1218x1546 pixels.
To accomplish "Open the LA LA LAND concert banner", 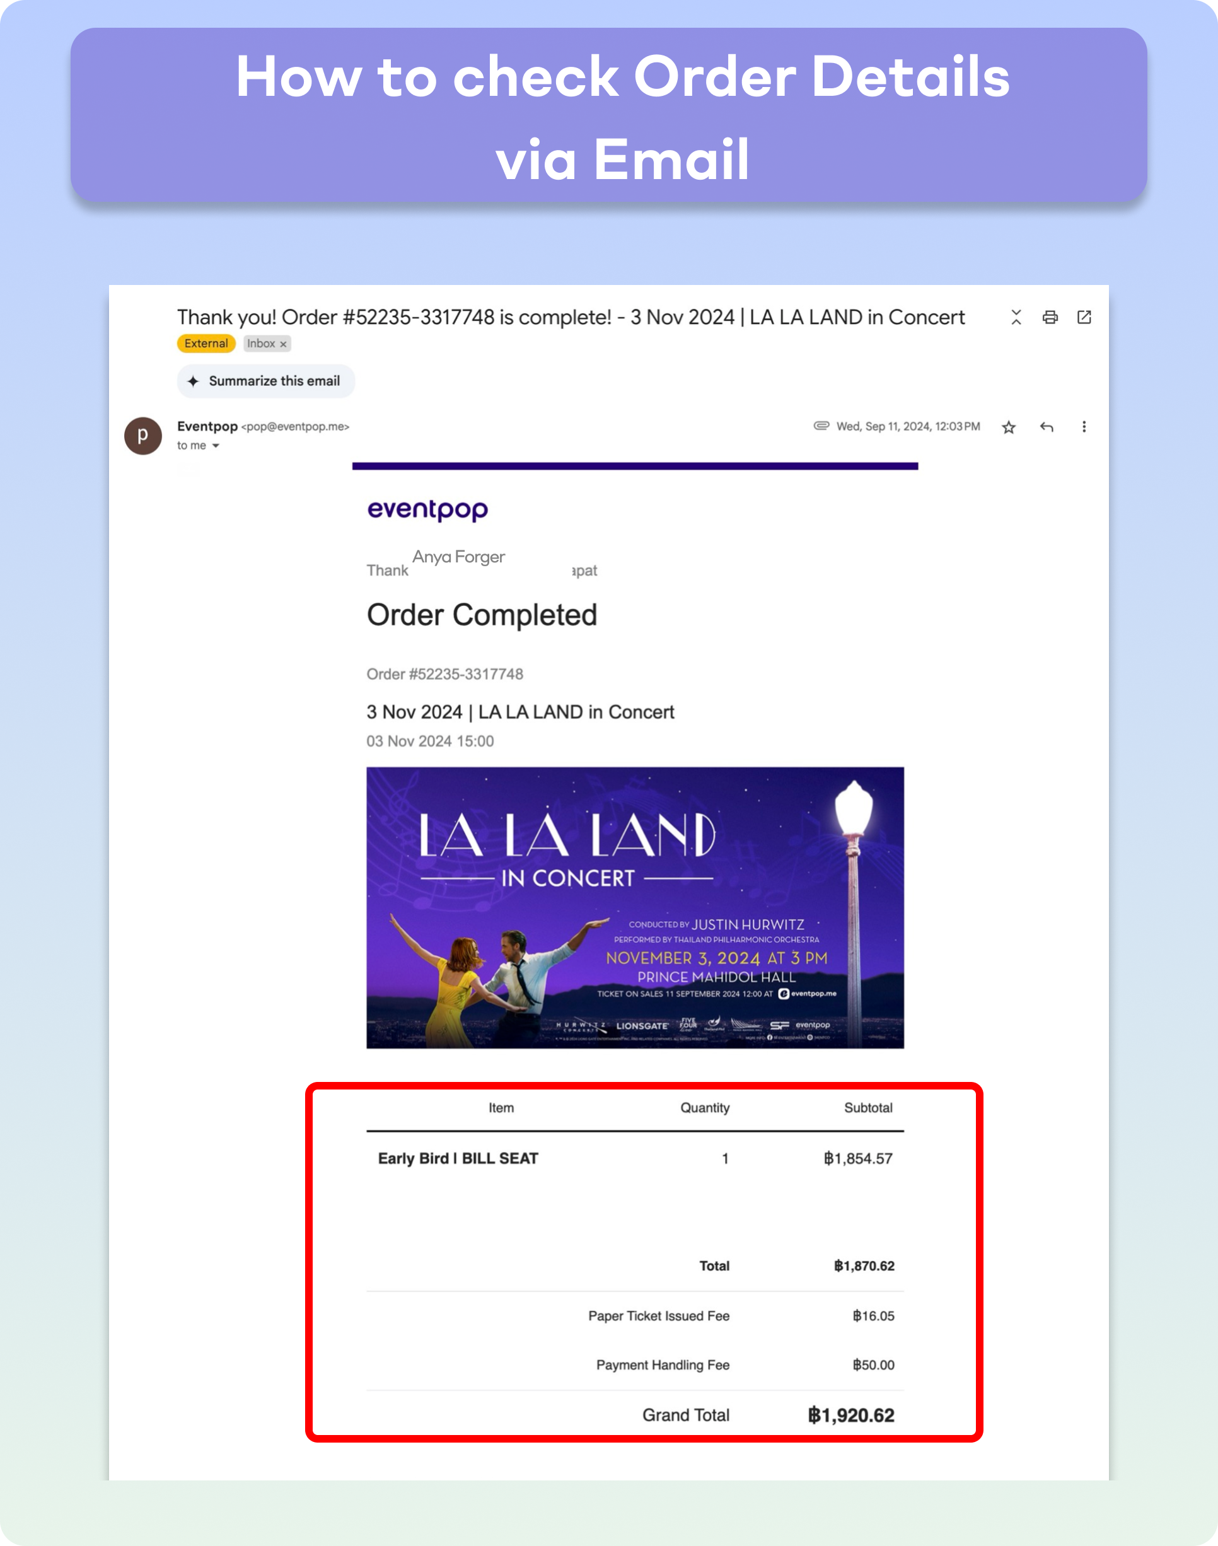I will click(635, 908).
